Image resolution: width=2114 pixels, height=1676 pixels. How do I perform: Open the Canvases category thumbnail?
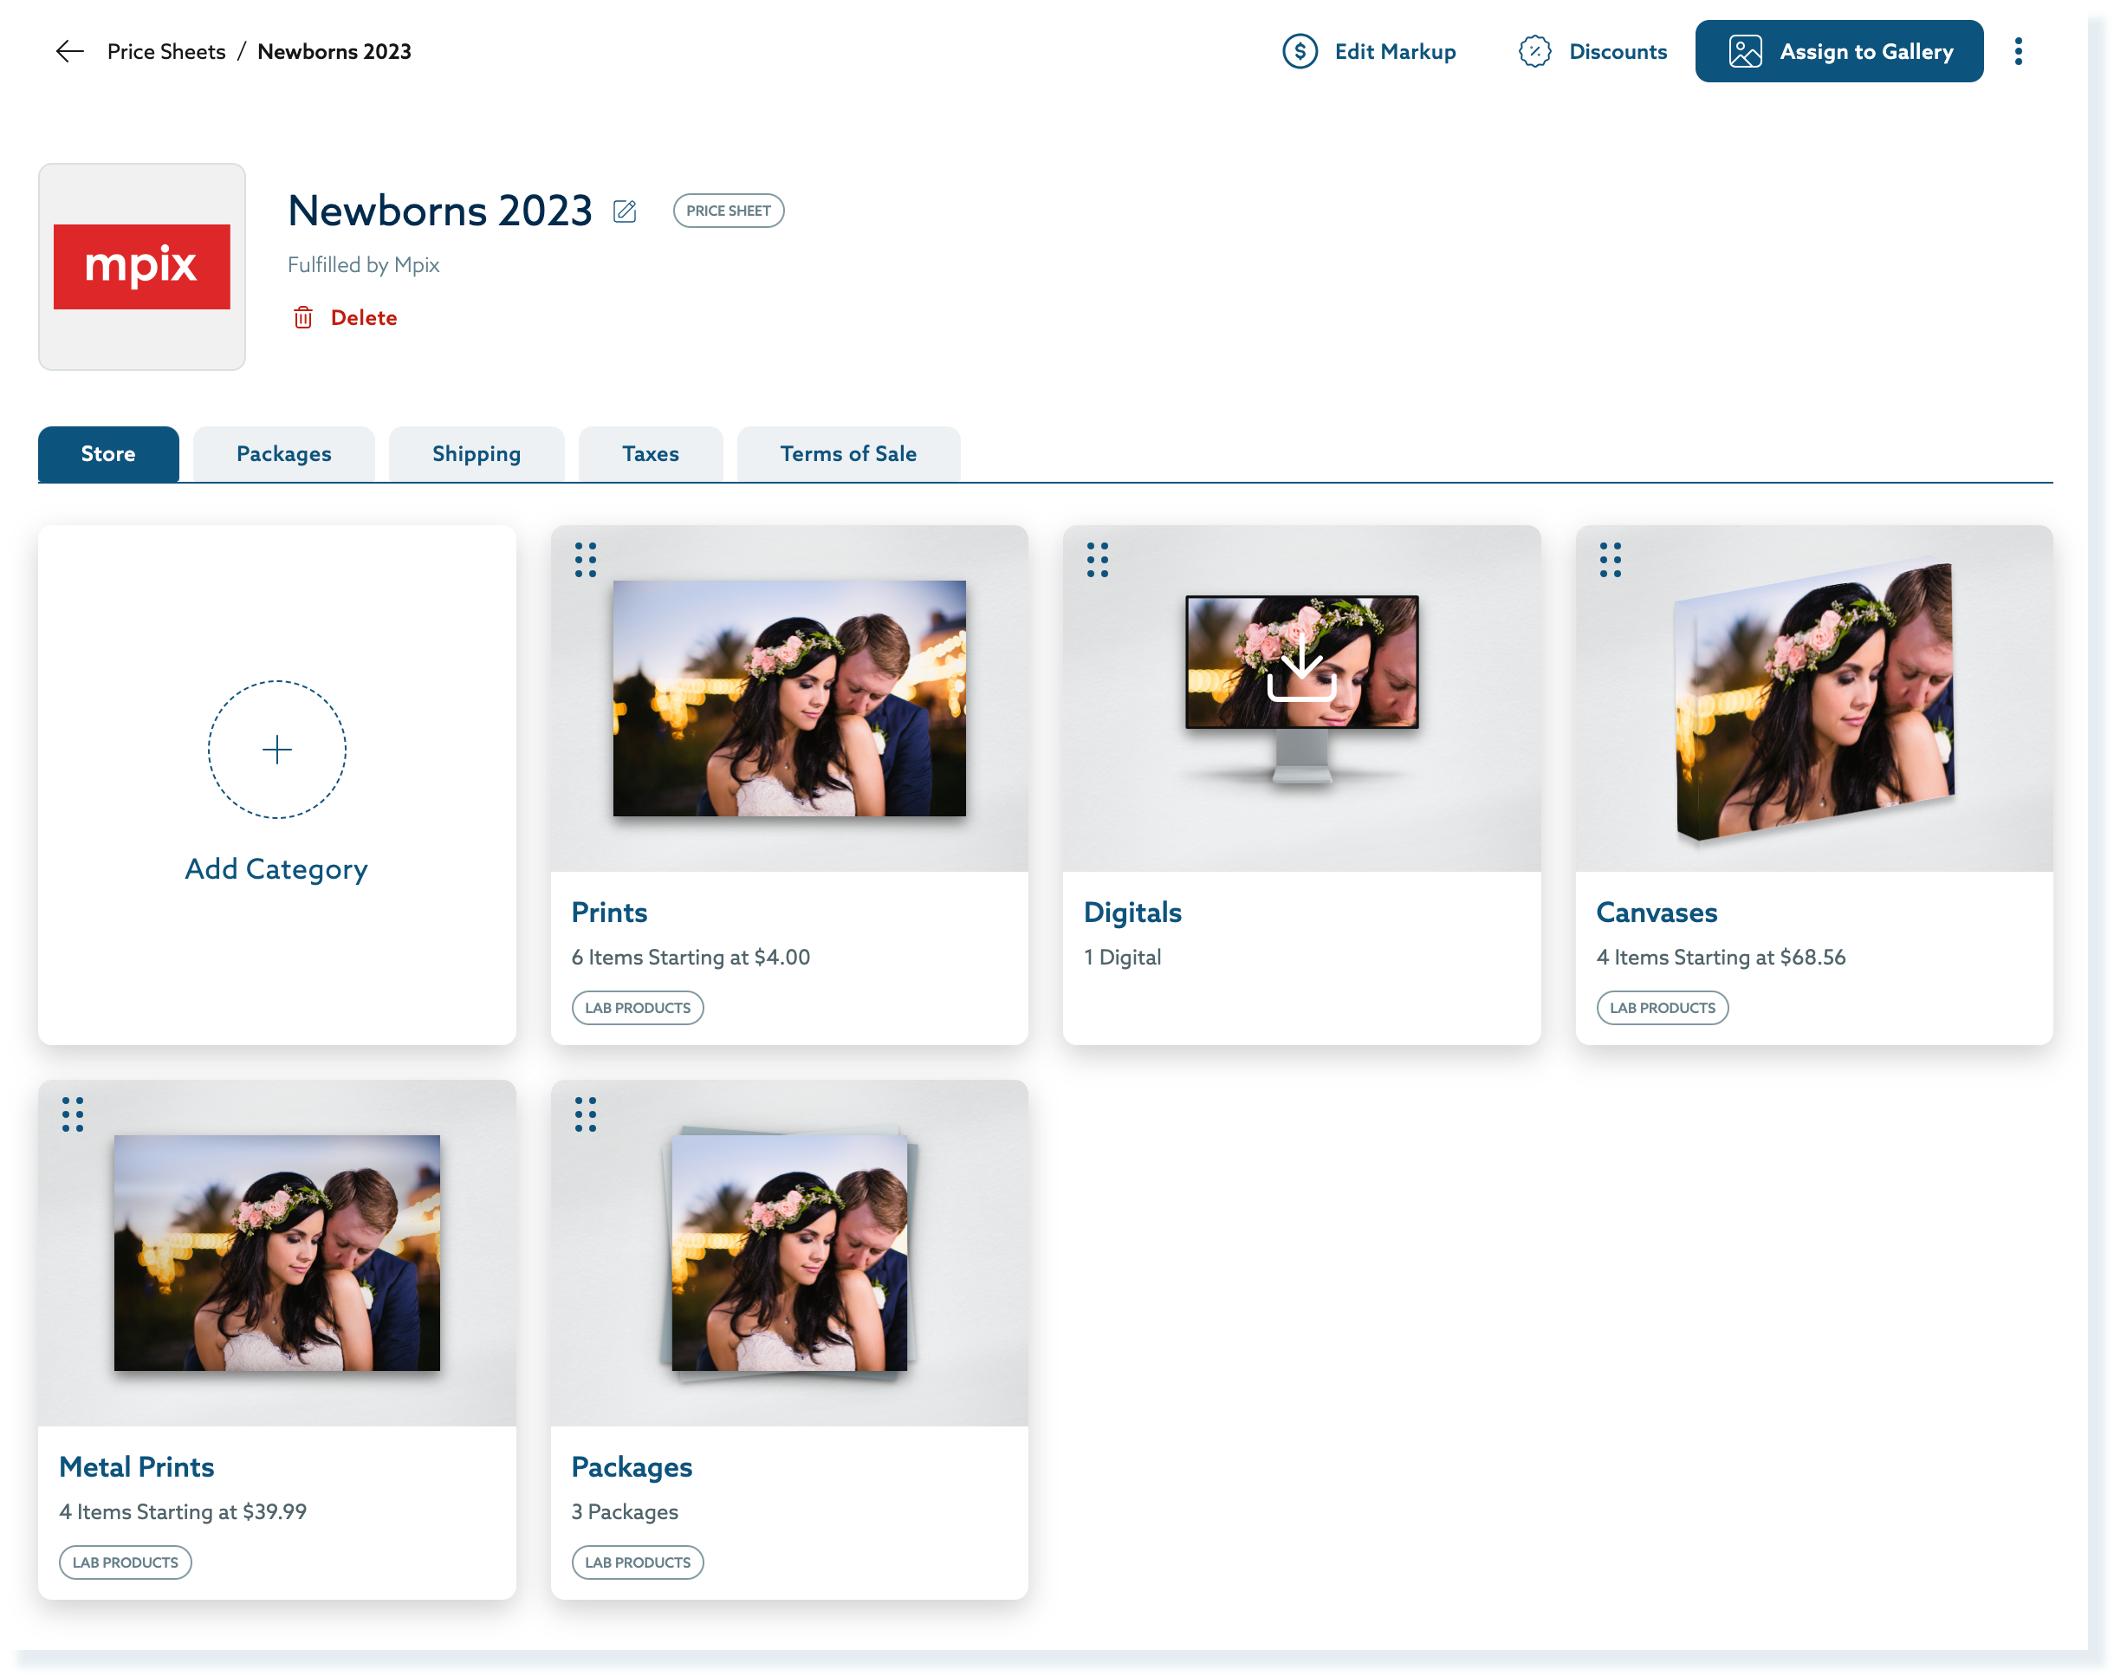click(x=1814, y=700)
